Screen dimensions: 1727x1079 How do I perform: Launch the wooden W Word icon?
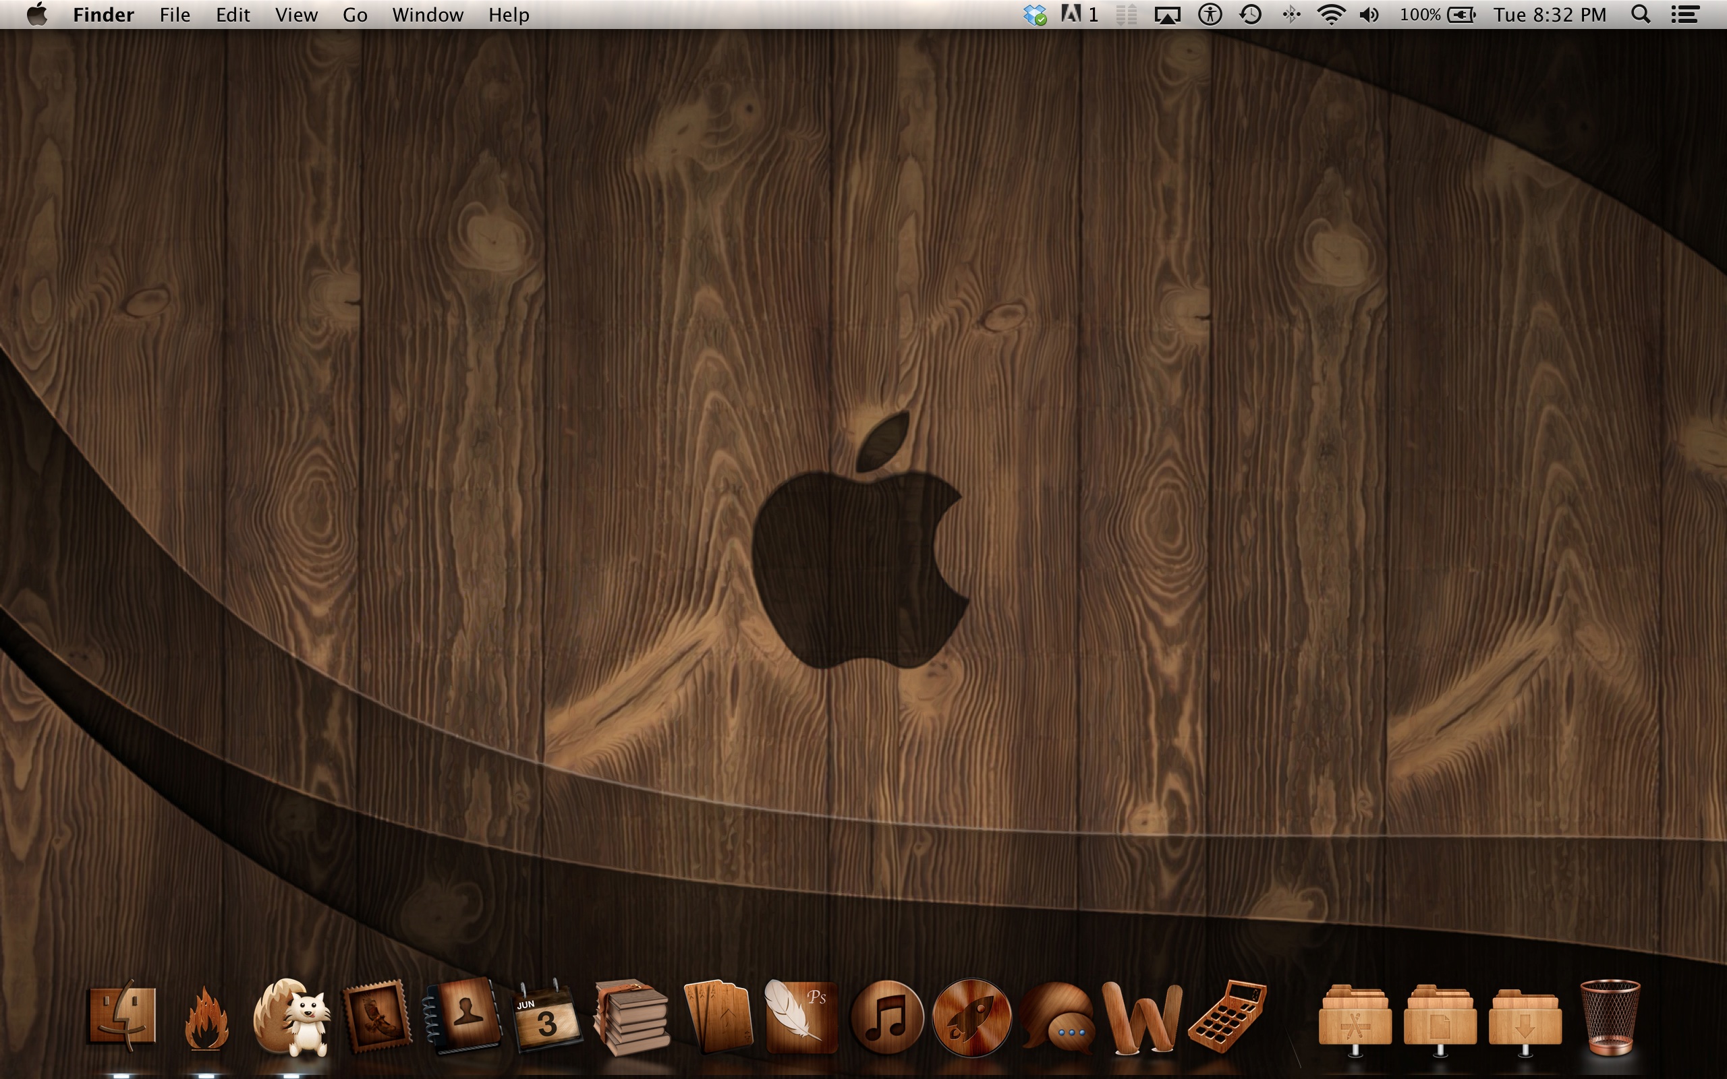click(1142, 1017)
